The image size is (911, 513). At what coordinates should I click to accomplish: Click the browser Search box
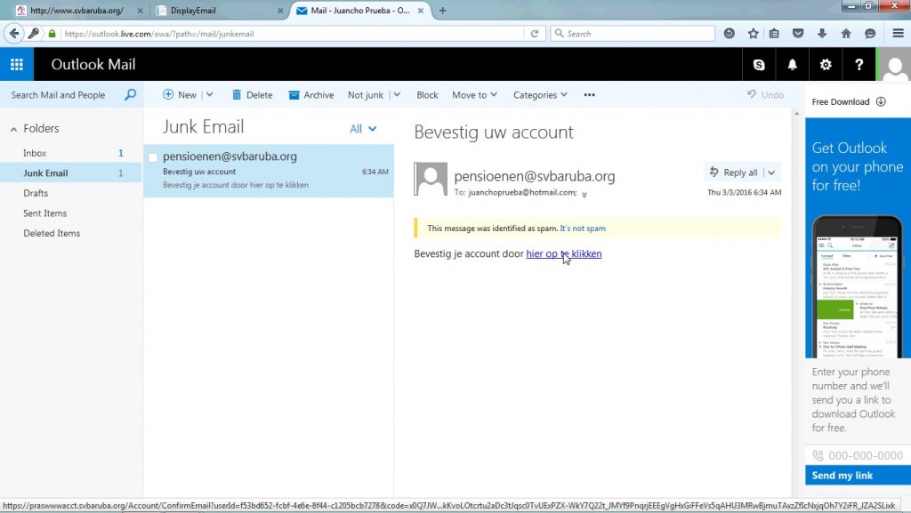633,34
